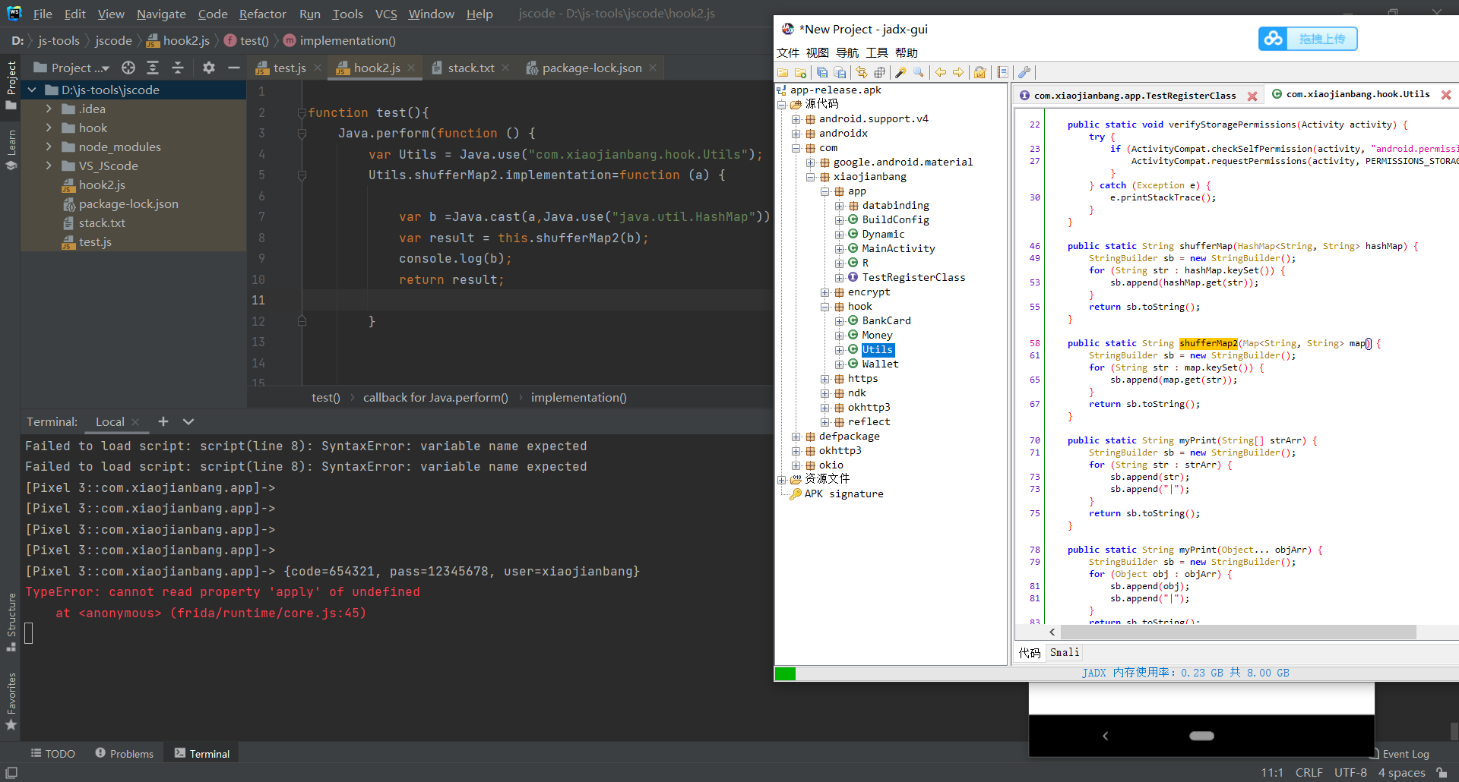Click 4 spaces indent setting
This screenshot has height=782, width=1459.
coord(1401,772)
